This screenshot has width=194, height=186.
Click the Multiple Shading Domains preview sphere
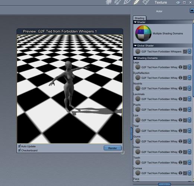pyautogui.click(x=143, y=33)
